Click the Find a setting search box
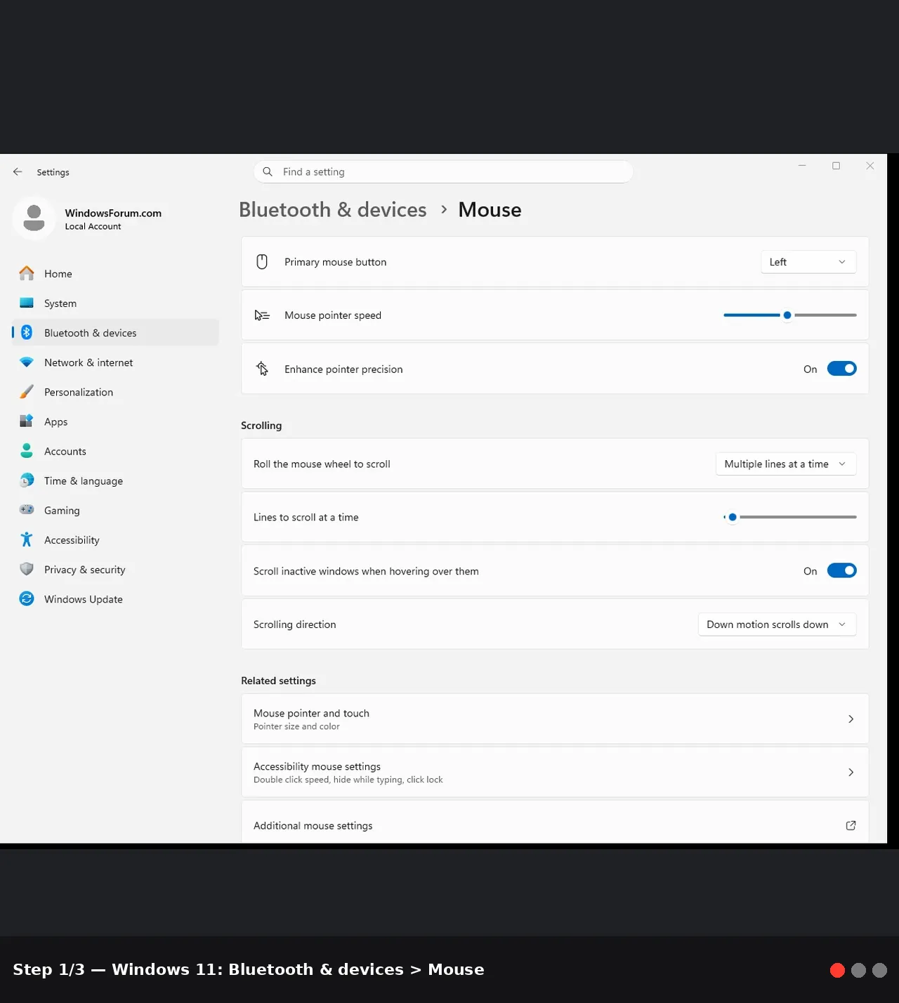Screen dimensions: 899x1003 (443, 171)
